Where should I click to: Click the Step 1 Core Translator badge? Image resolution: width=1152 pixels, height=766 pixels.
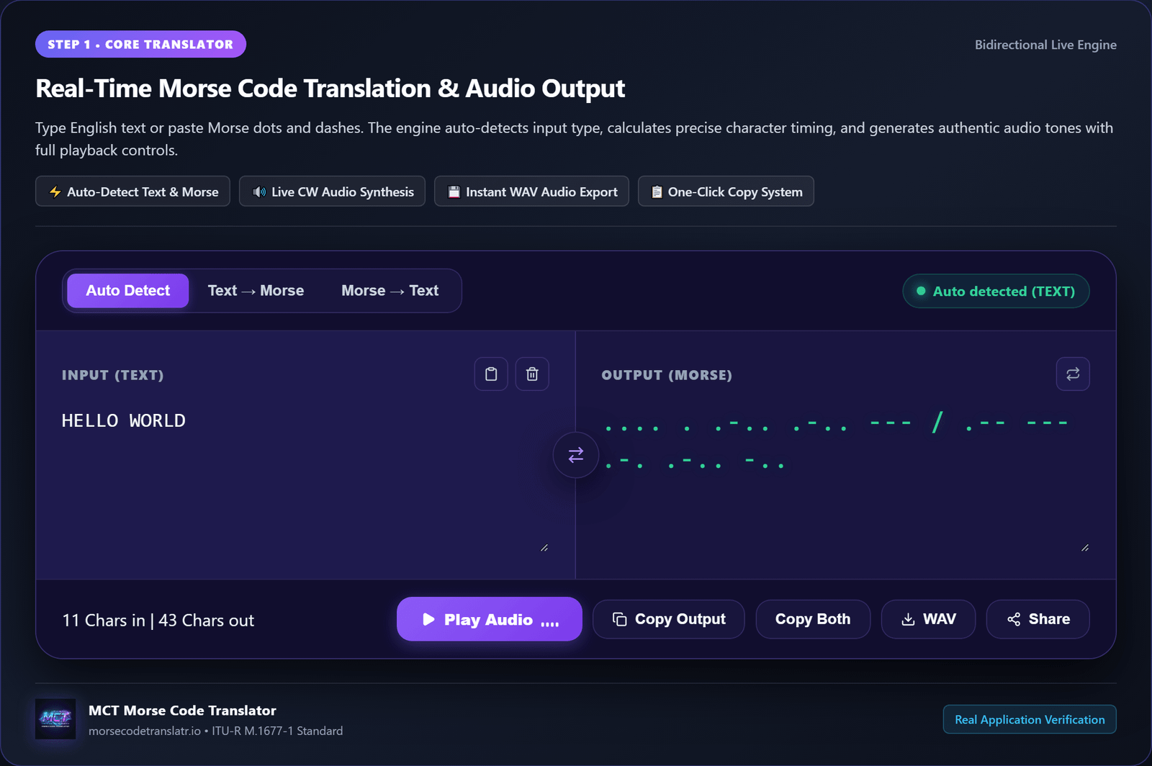(140, 44)
